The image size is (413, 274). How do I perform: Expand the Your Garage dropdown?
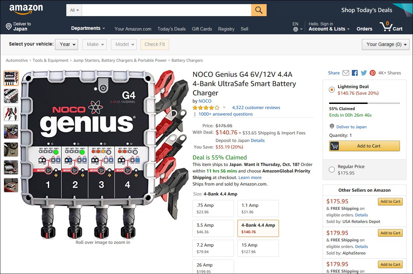tap(386, 44)
